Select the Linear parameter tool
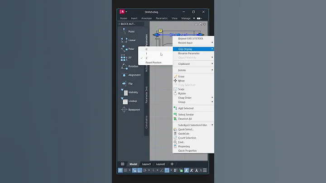 [x=128, y=40]
